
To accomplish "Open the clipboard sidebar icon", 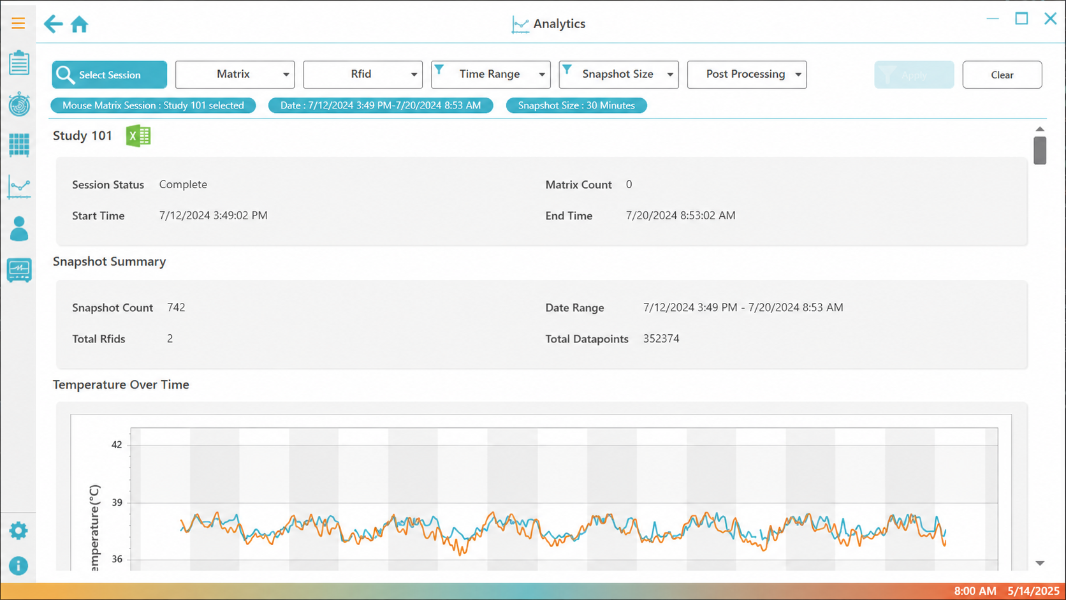I will [x=19, y=62].
